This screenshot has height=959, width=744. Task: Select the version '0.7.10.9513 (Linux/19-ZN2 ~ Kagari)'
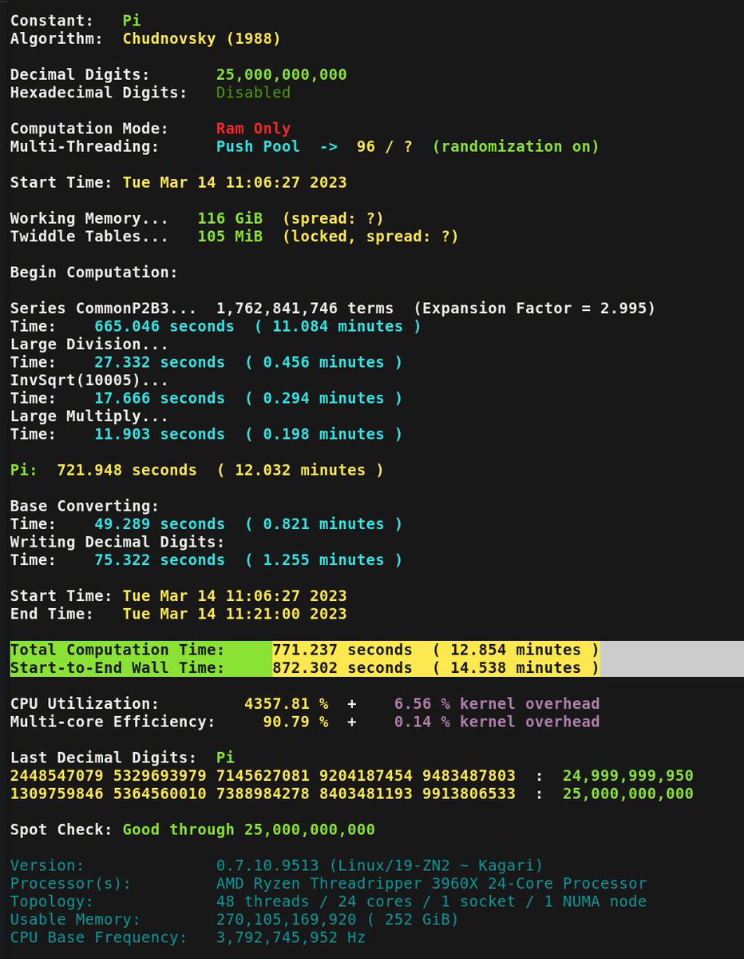379,865
